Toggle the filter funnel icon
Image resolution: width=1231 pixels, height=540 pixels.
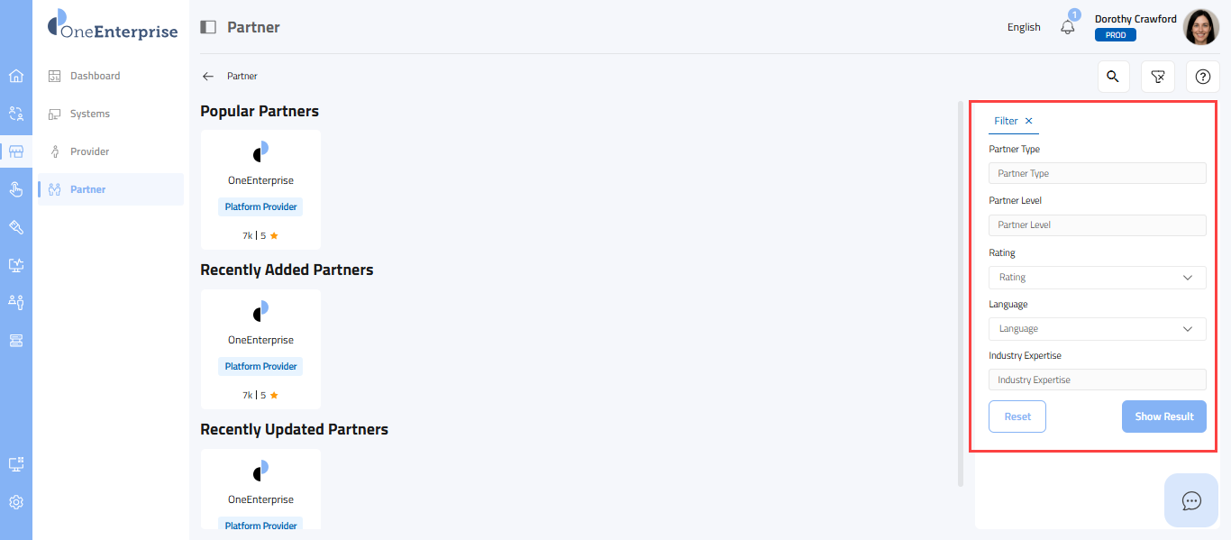pyautogui.click(x=1158, y=77)
